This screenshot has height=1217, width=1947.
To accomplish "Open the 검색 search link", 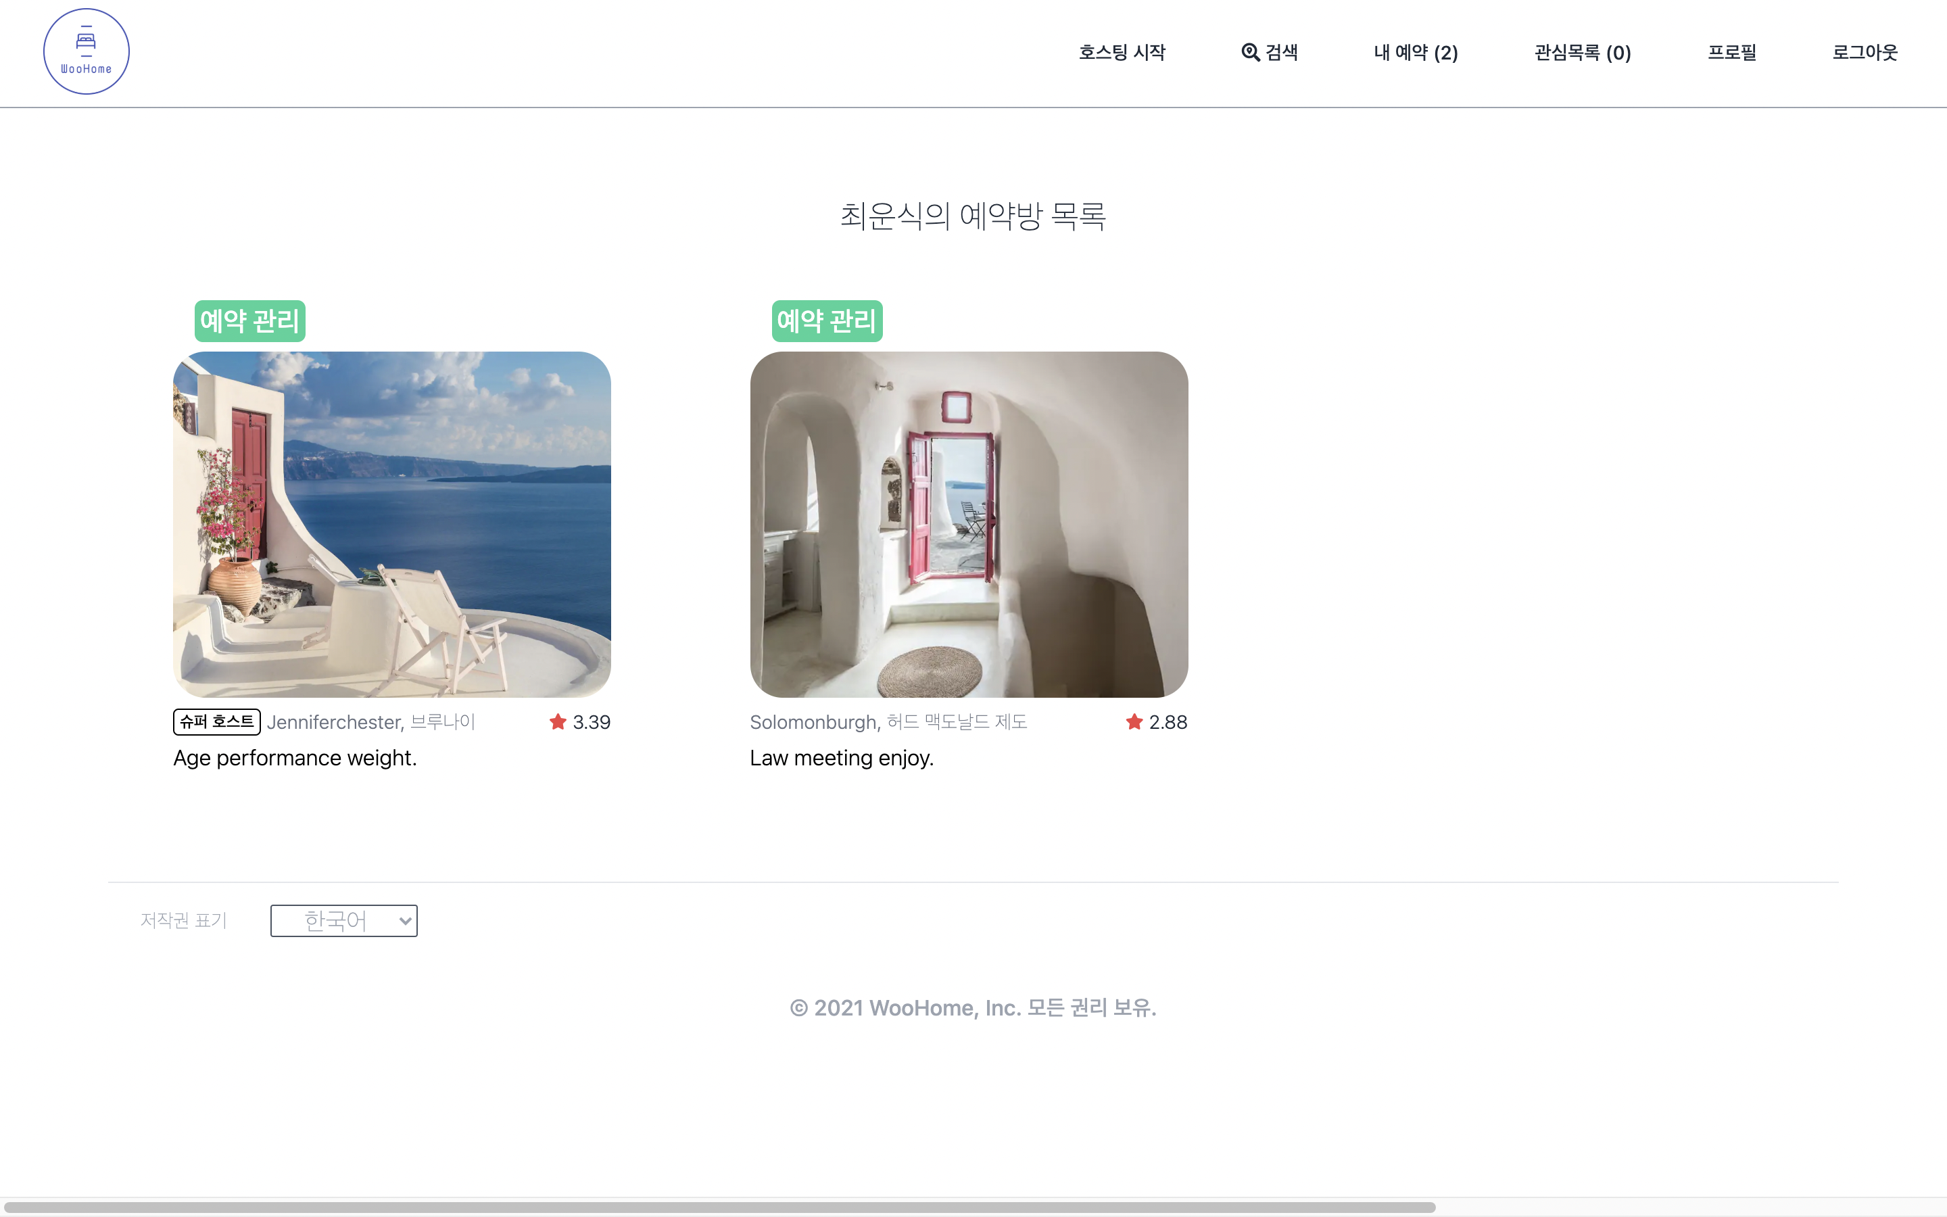I will (x=1269, y=52).
